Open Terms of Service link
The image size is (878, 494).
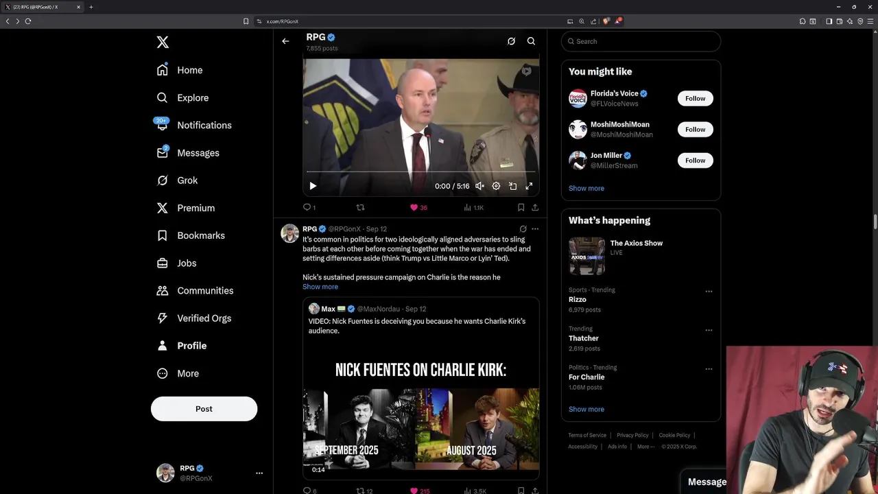point(587,435)
